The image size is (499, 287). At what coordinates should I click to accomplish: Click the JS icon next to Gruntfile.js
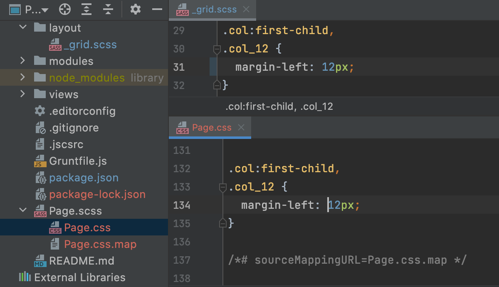40,161
